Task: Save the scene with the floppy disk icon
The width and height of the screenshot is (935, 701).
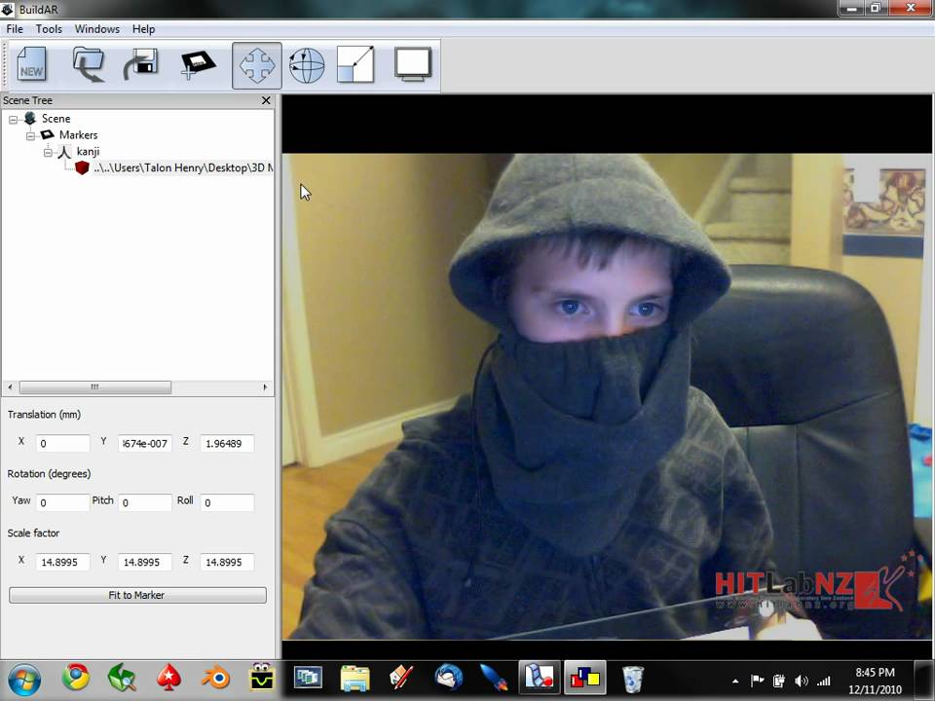Action: coord(141,64)
